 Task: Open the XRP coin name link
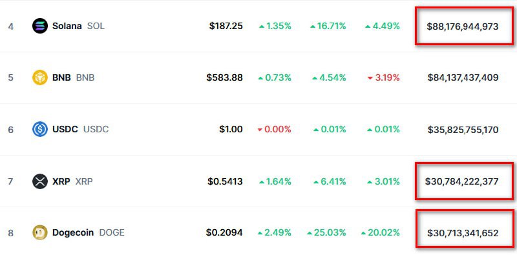coord(61,181)
